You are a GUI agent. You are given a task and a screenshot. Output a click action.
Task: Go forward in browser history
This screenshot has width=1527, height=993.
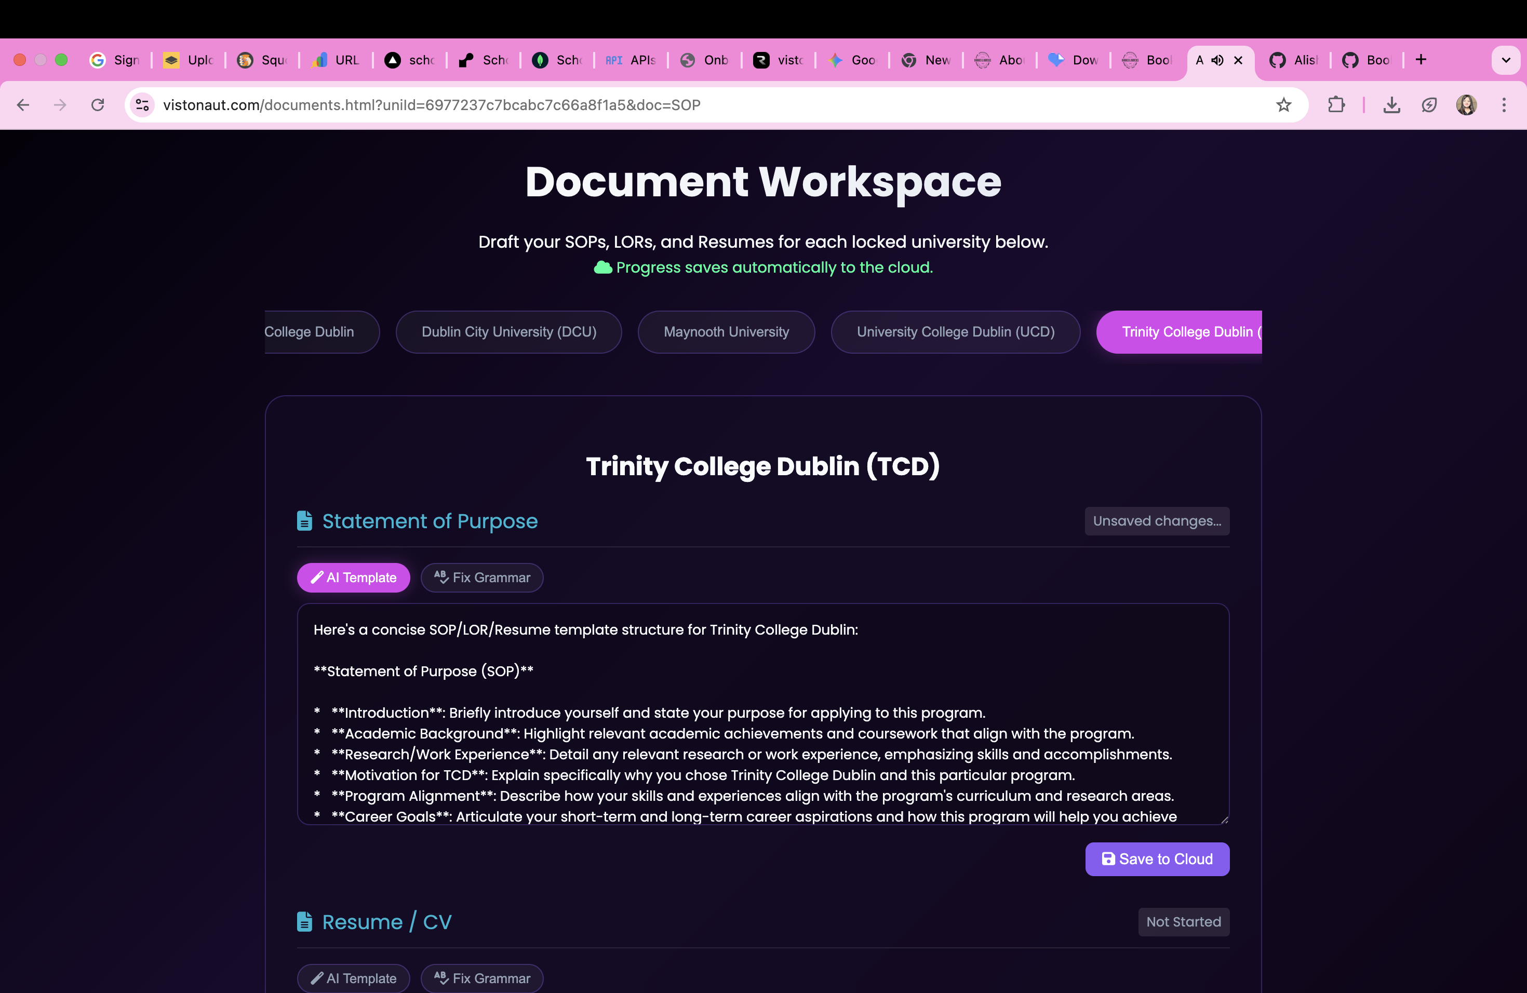tap(60, 104)
